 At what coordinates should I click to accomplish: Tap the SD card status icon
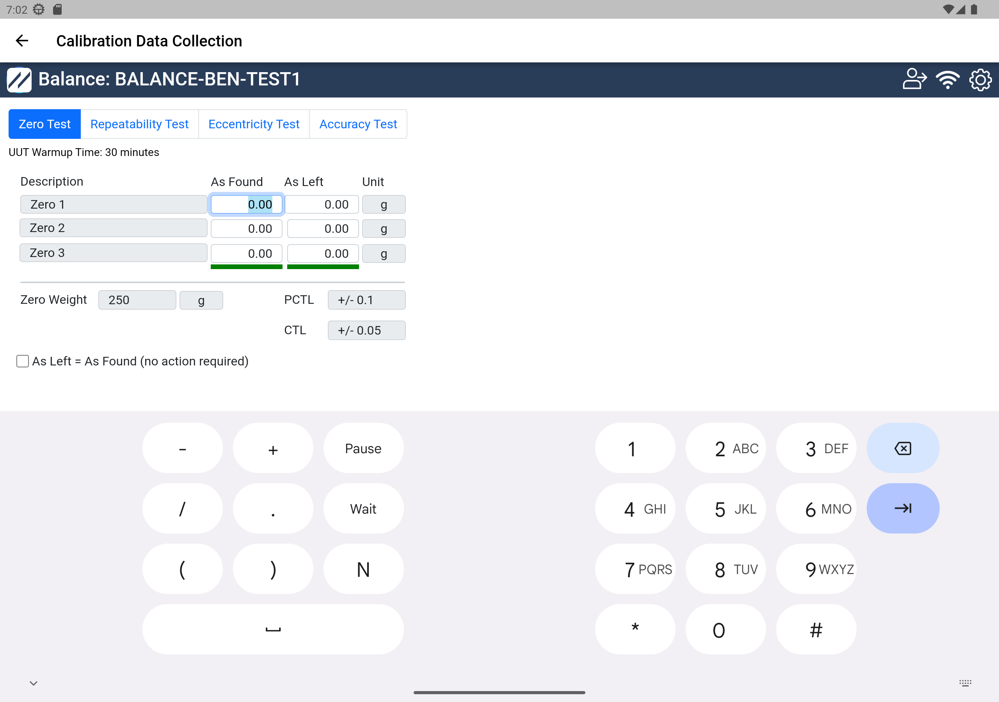tap(57, 9)
